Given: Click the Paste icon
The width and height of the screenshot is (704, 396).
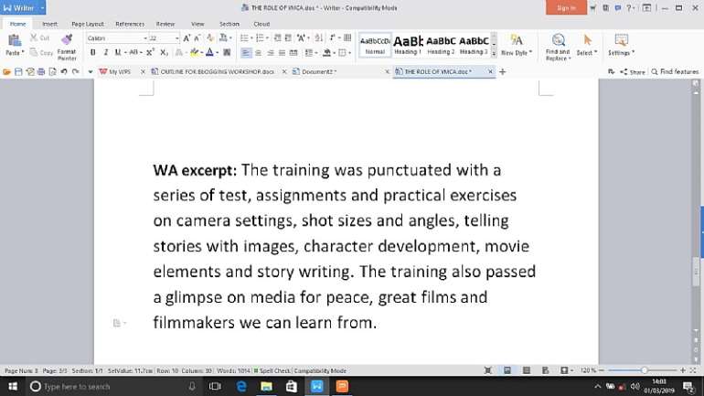Looking at the screenshot, I should coord(15,41).
